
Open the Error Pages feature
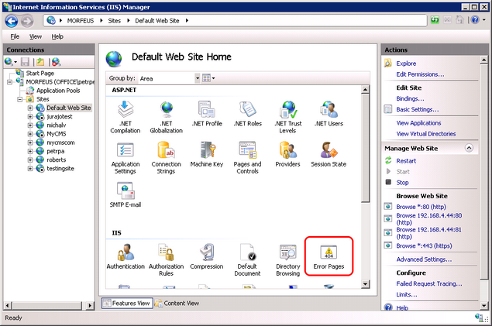click(x=329, y=256)
